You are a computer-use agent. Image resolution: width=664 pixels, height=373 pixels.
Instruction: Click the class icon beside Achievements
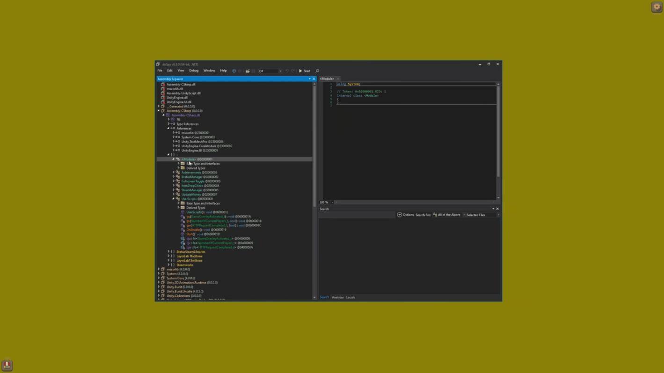pyautogui.click(x=178, y=172)
